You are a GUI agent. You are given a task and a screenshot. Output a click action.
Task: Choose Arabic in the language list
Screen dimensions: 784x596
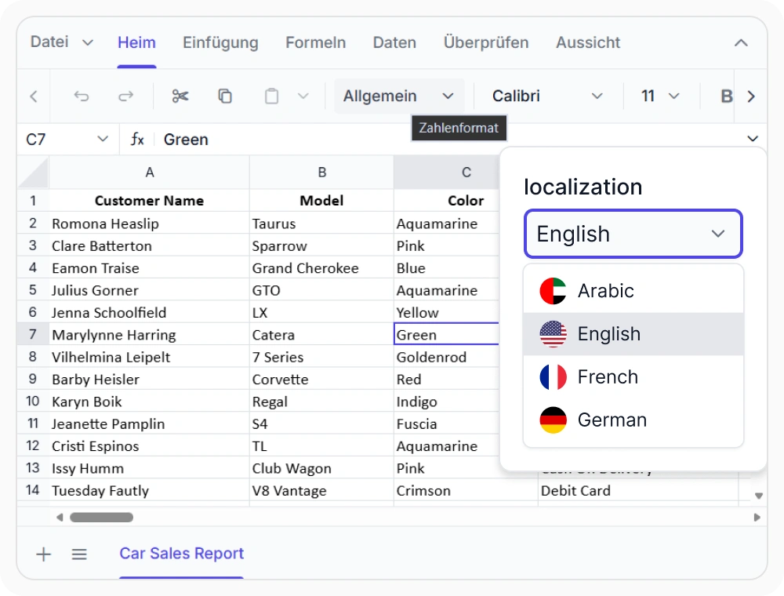tap(633, 291)
